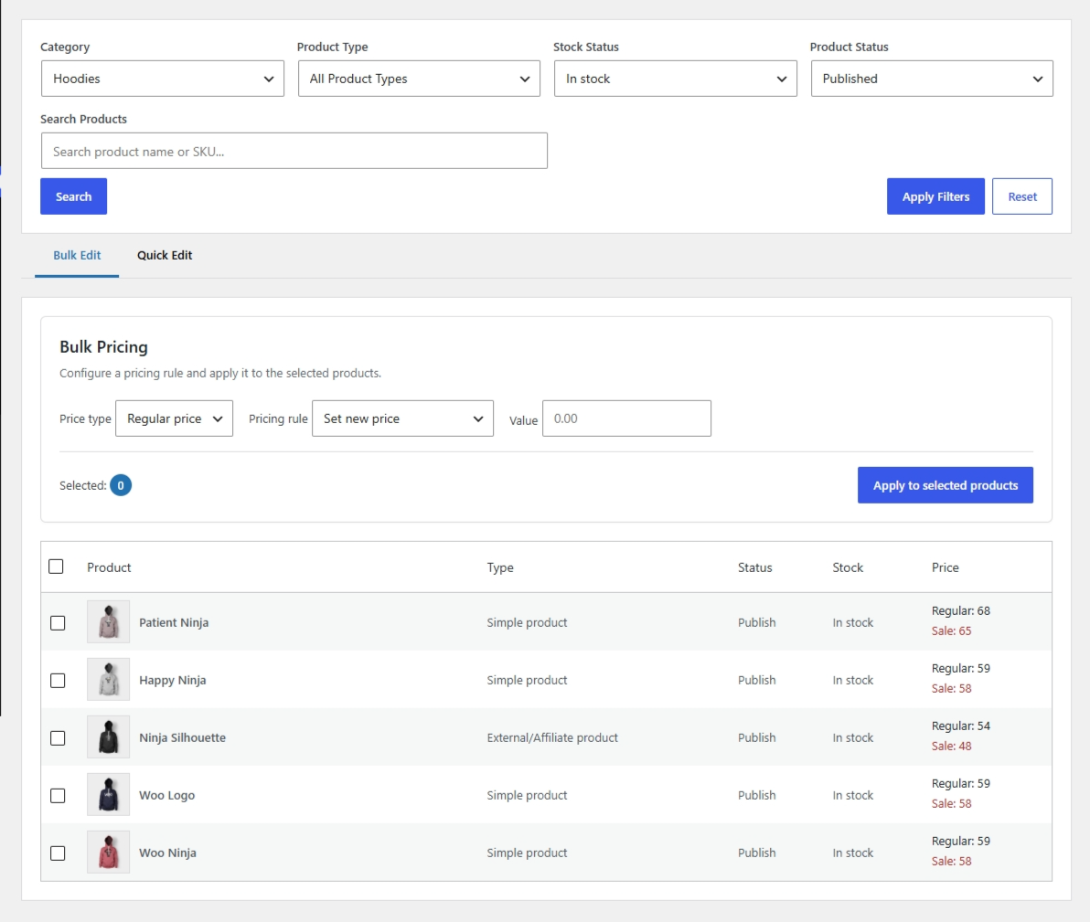Click the Happy Ninja product name
The image size is (1090, 922).
(173, 680)
